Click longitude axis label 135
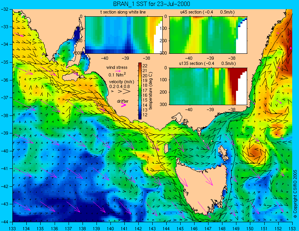 click(40, 228)
